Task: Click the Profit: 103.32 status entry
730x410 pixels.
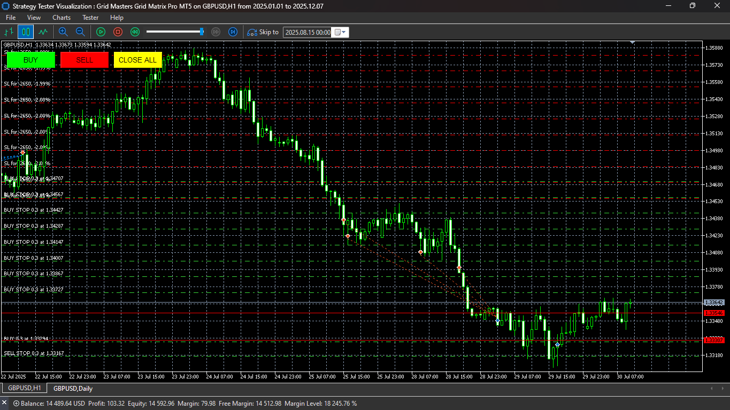Action: [x=106, y=404]
